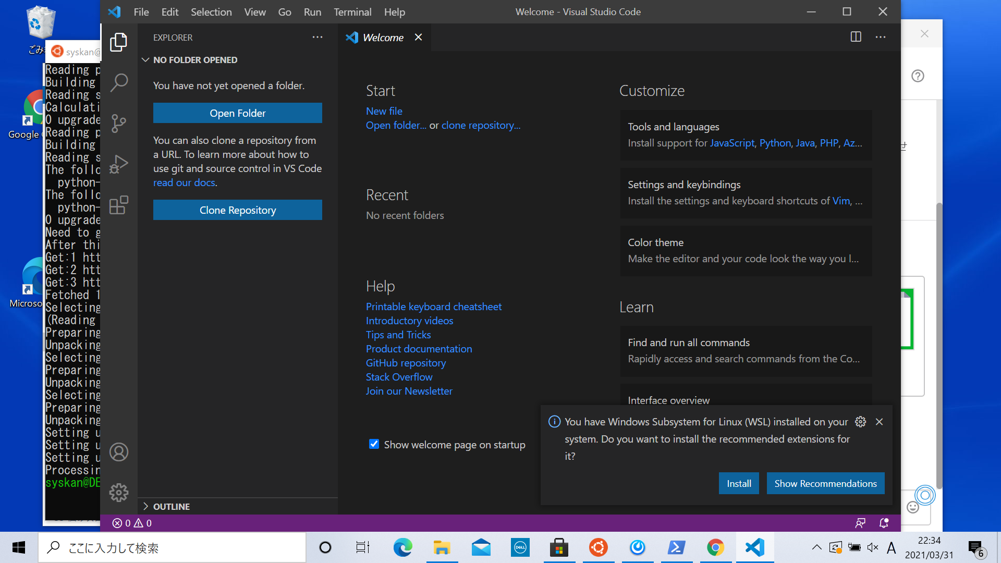Click the Clone Repository button

point(238,210)
